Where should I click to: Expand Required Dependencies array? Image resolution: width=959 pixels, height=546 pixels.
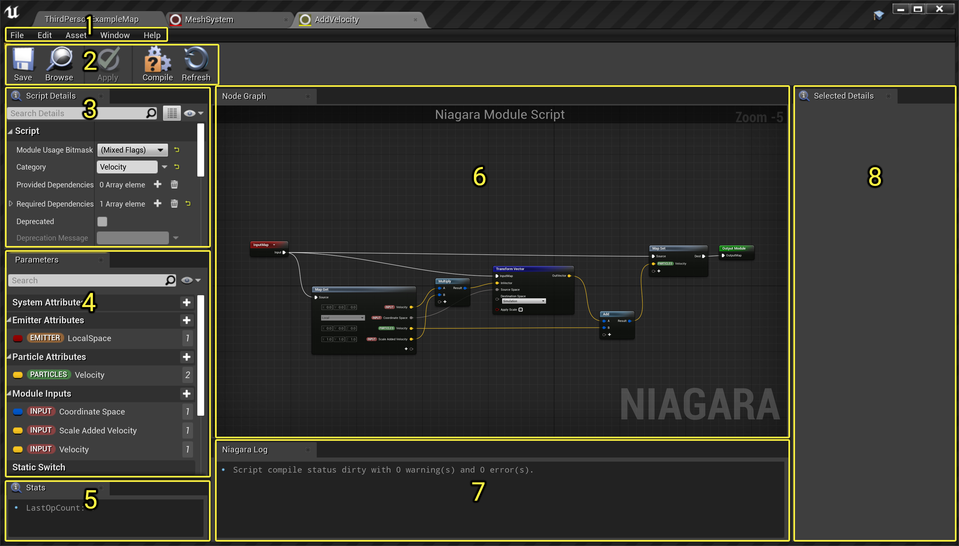11,204
